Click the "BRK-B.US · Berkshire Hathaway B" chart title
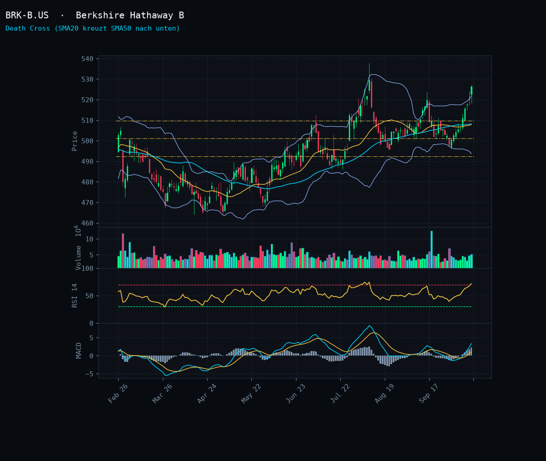The width and height of the screenshot is (546, 461). [x=95, y=15]
